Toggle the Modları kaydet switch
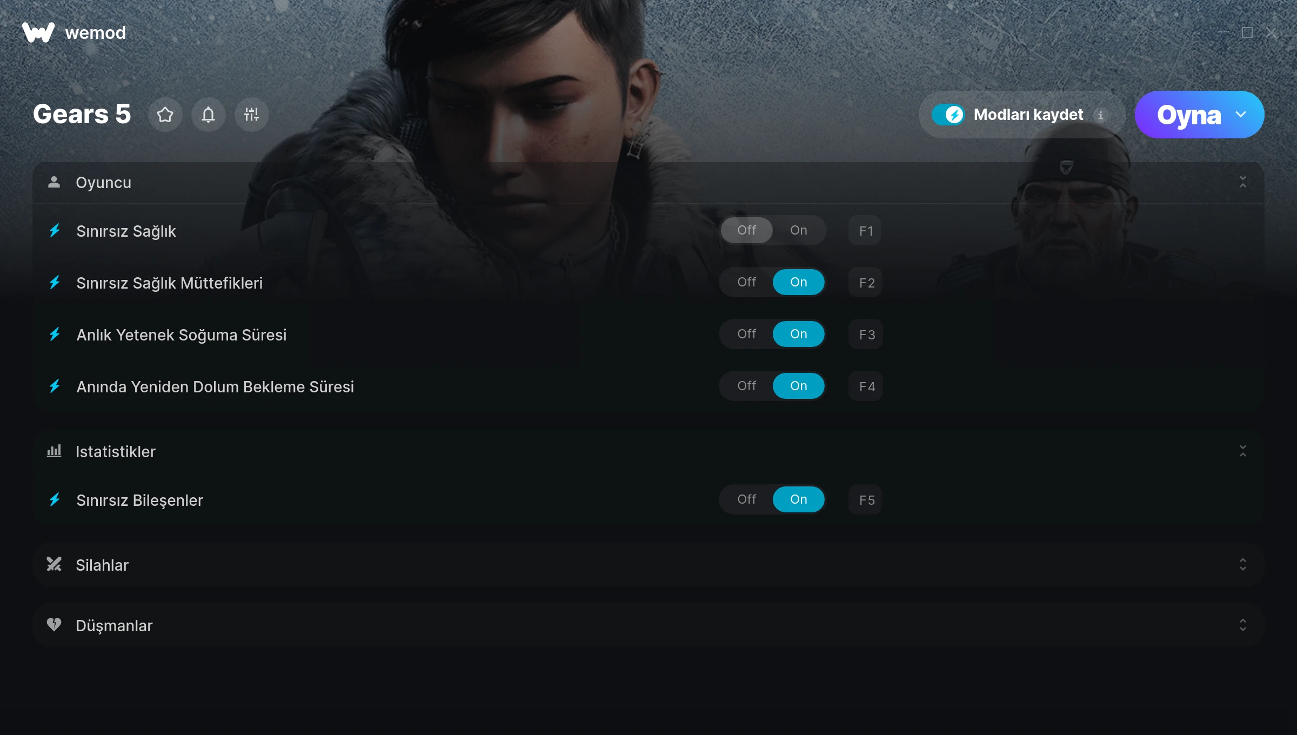 coord(948,115)
